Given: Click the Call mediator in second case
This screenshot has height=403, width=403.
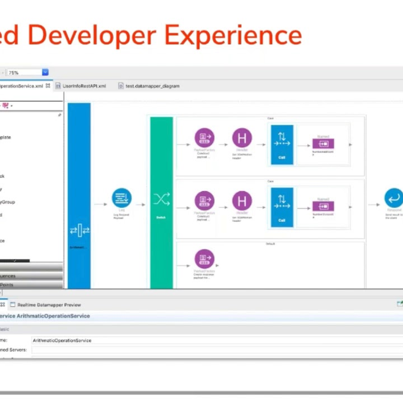Looking at the screenshot, I should (282, 207).
